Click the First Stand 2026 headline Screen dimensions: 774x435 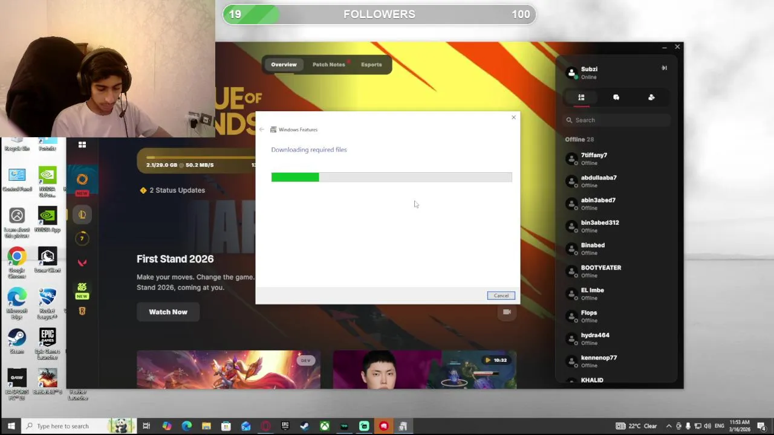(175, 259)
